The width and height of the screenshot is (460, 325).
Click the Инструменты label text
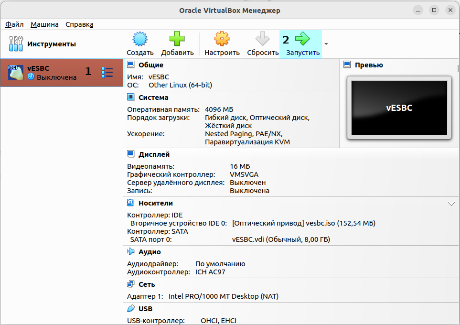pyautogui.click(x=52, y=44)
